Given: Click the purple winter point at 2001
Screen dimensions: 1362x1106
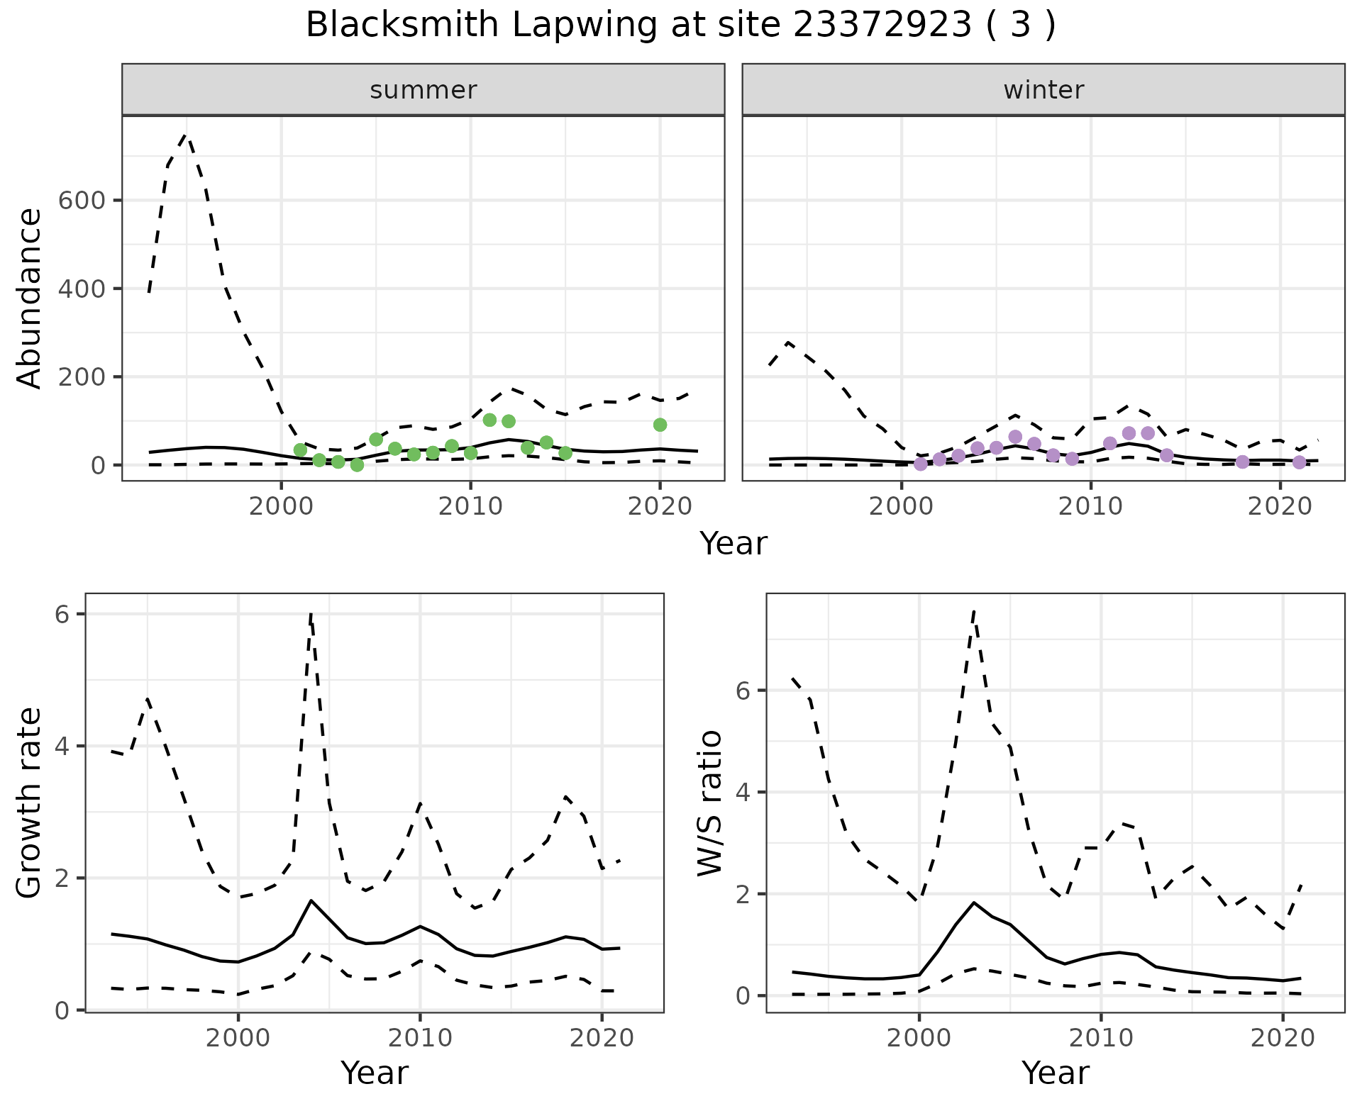Looking at the screenshot, I should 921,464.
